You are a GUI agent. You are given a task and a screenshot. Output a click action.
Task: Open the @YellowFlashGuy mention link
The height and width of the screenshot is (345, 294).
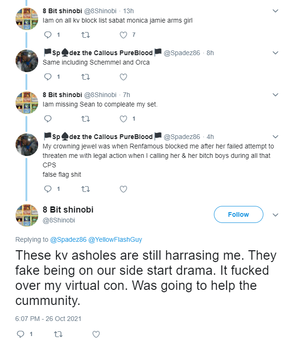(115, 239)
